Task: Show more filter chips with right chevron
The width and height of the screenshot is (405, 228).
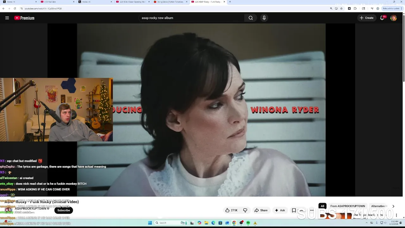Action: point(393,206)
